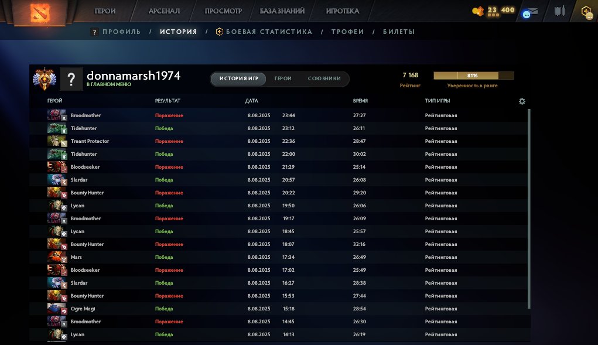Viewport: 598px width, 345px height.
Task: Click the 28:47 duration in Treant Protector row
Action: [x=359, y=141]
